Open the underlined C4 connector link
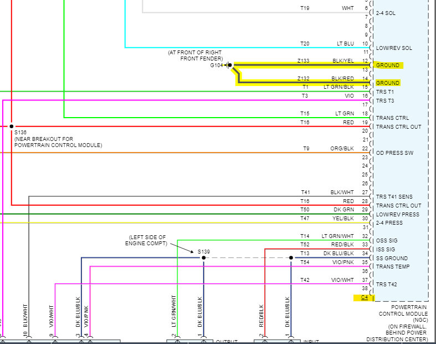 tap(365, 297)
